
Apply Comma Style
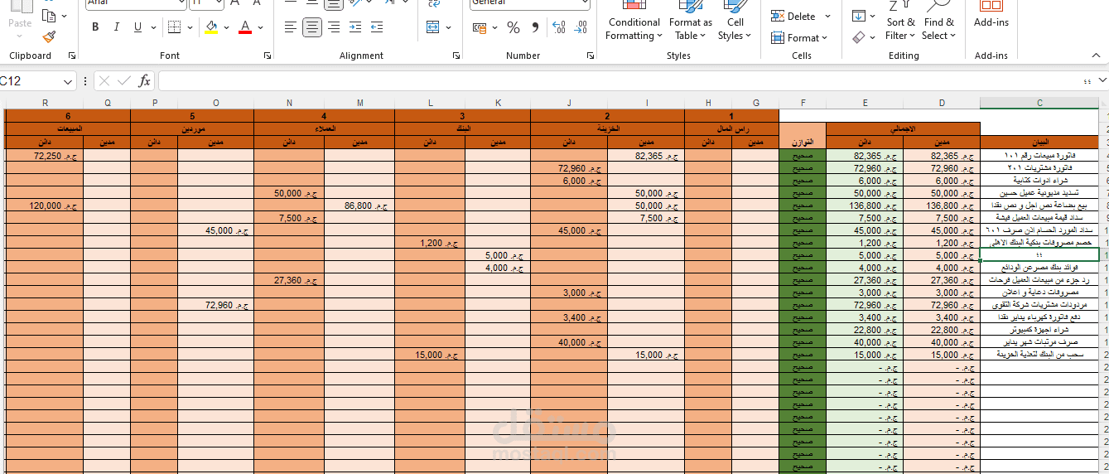pos(535,27)
